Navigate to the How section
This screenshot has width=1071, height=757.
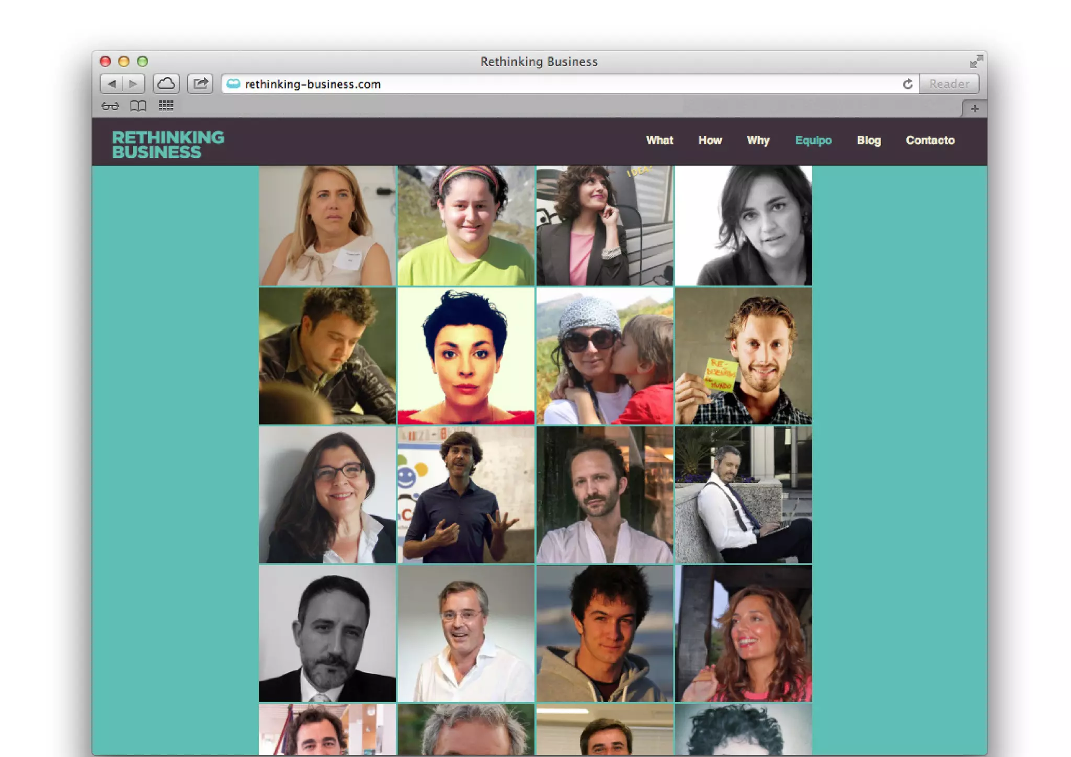pos(710,140)
